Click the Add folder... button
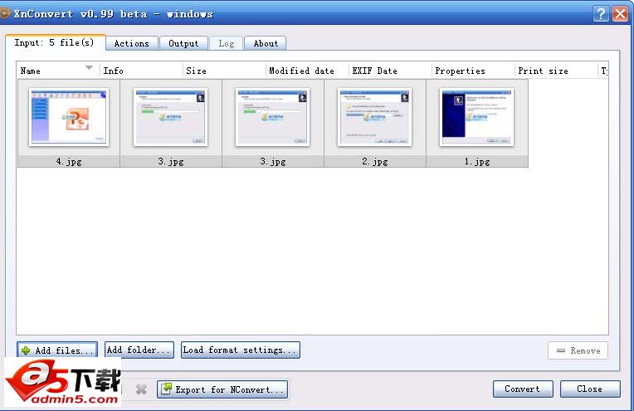This screenshot has height=411, width=634. (139, 350)
